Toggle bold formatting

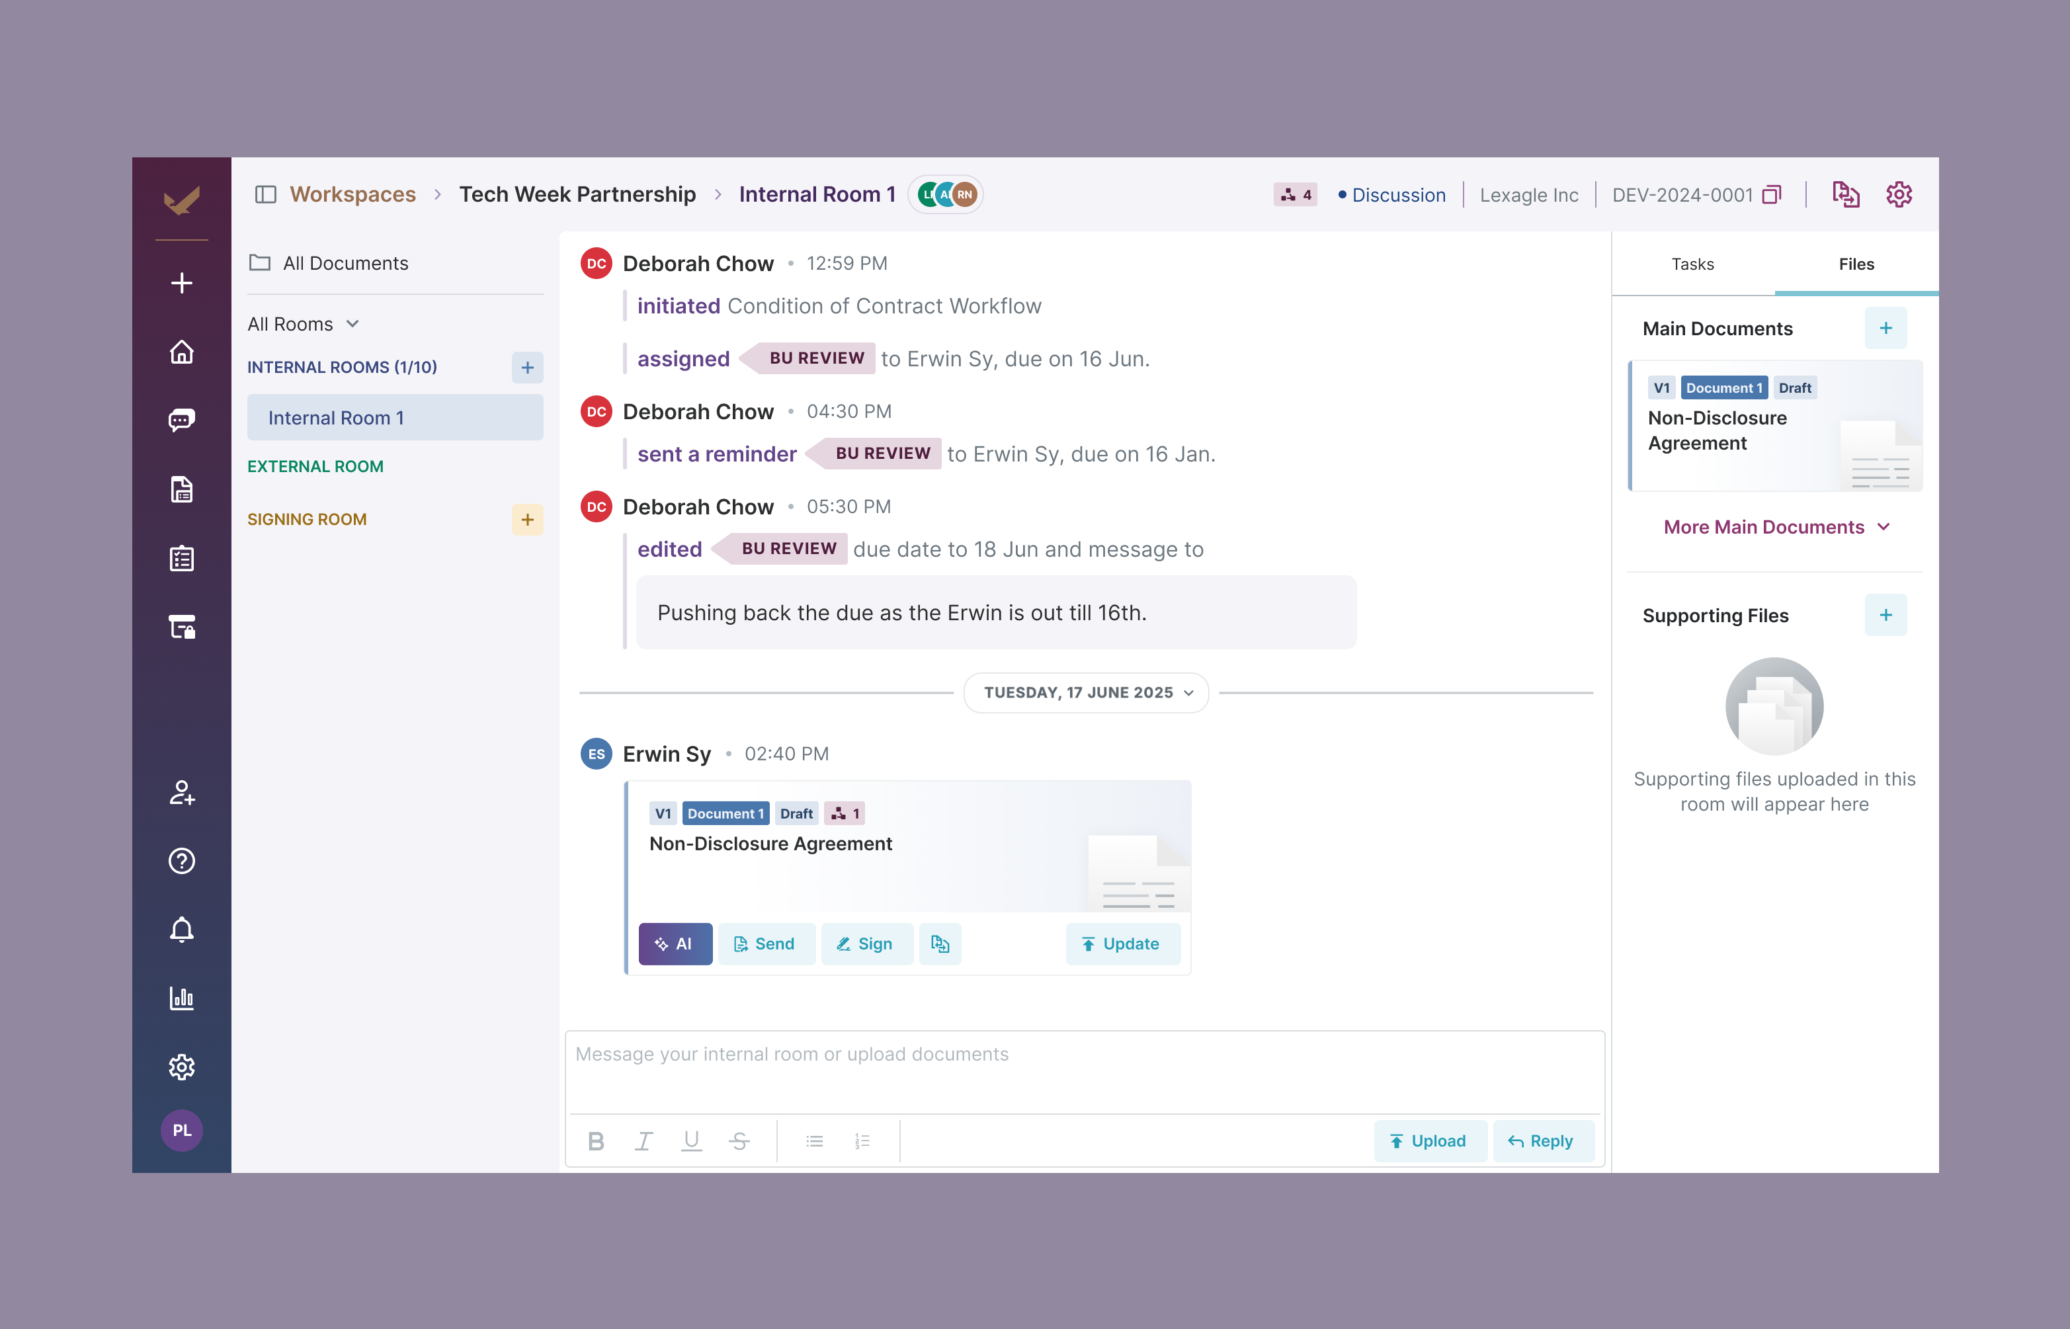[x=596, y=1141]
